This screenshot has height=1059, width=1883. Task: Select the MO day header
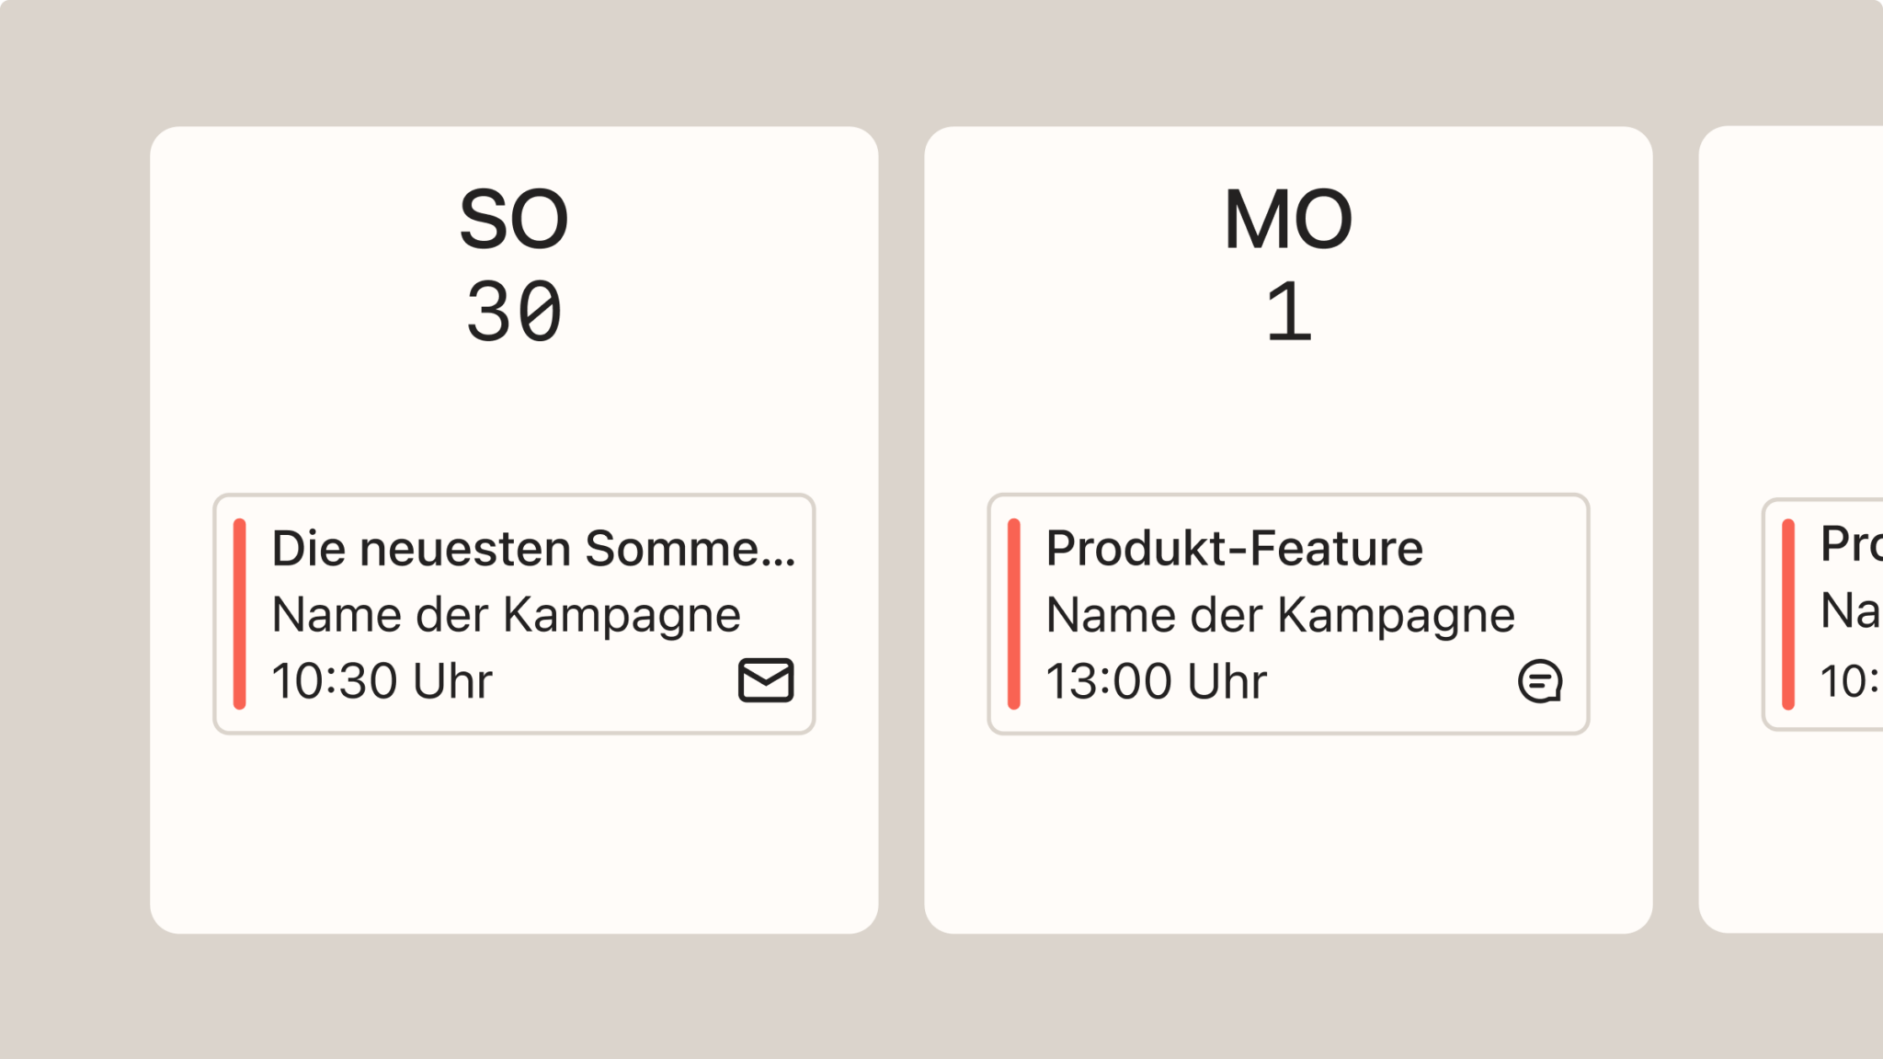pos(1288,220)
